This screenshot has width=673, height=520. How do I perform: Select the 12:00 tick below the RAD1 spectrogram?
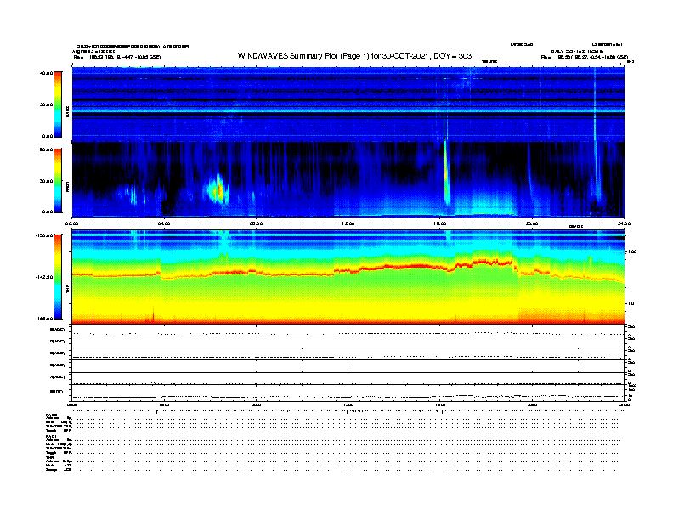(x=348, y=223)
